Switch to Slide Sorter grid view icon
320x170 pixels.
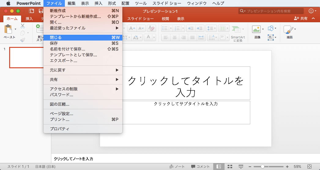(230, 167)
